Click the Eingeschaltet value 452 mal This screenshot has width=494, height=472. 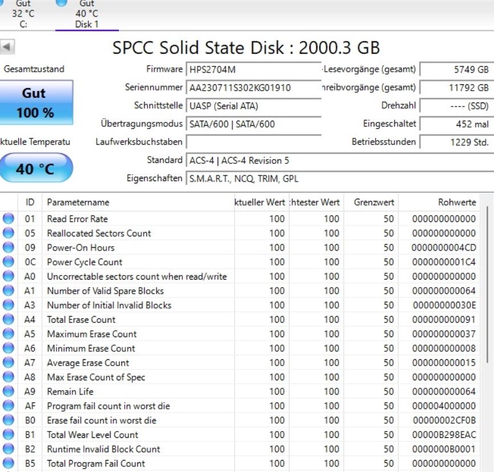[456, 124]
